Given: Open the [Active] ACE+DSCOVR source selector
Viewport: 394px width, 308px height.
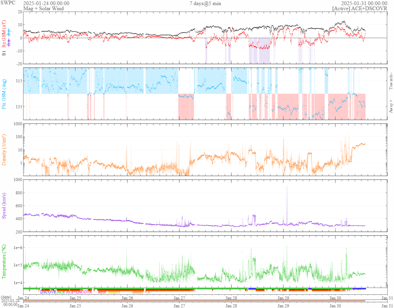Looking at the screenshot, I should click(360, 9).
